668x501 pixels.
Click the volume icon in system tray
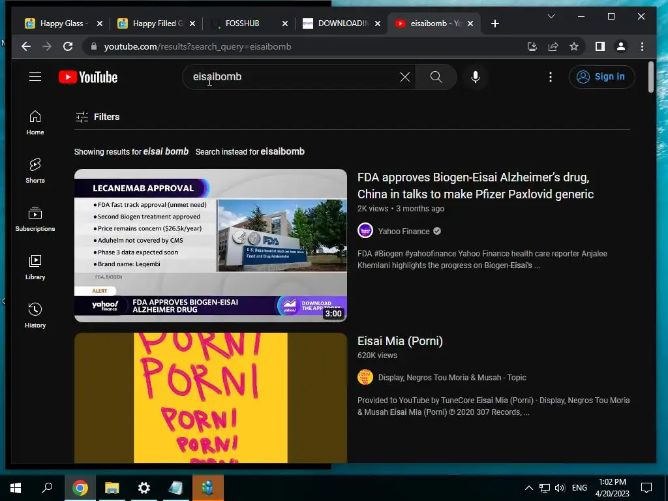coord(560,488)
